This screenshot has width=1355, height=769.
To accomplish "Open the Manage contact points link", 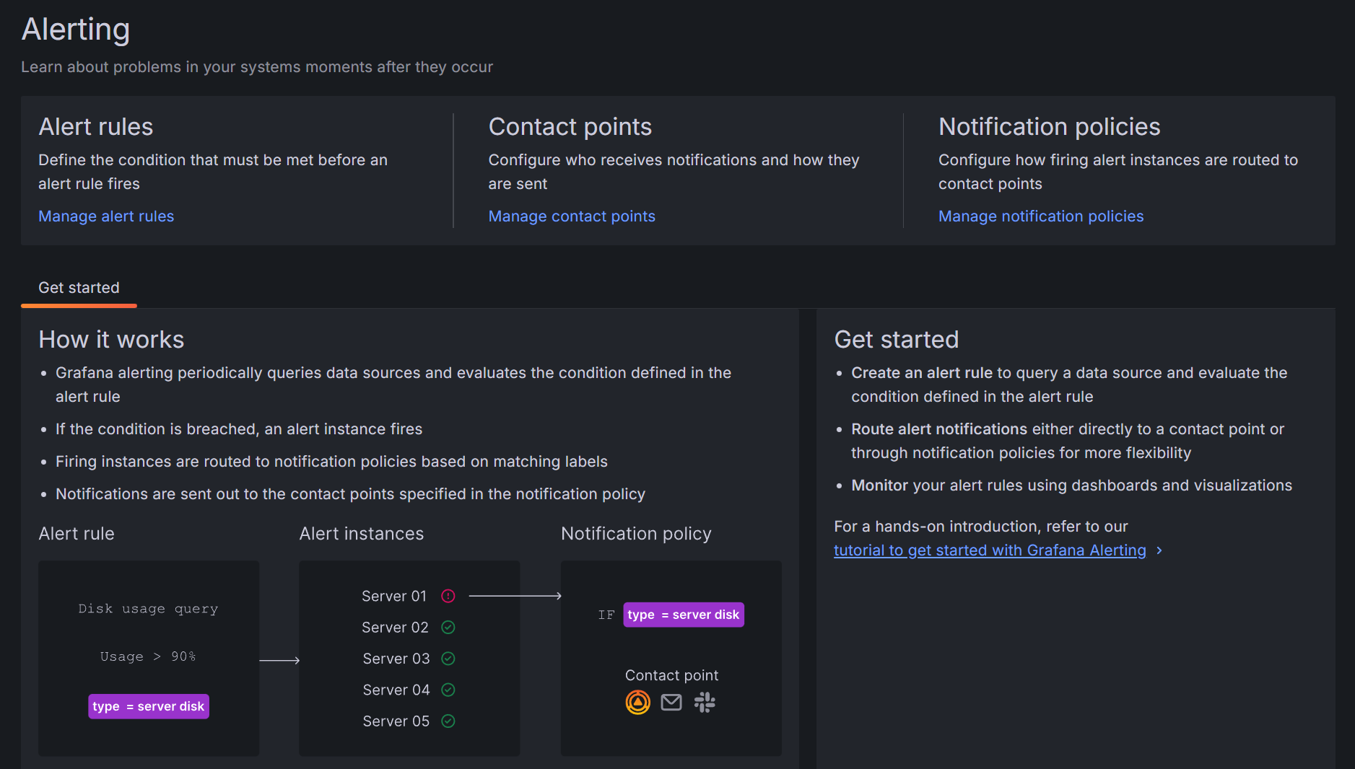I will pyautogui.click(x=572, y=216).
